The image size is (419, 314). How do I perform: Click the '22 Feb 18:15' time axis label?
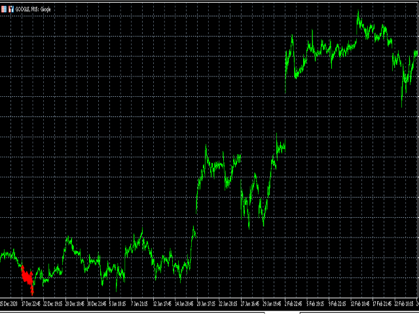403,304
